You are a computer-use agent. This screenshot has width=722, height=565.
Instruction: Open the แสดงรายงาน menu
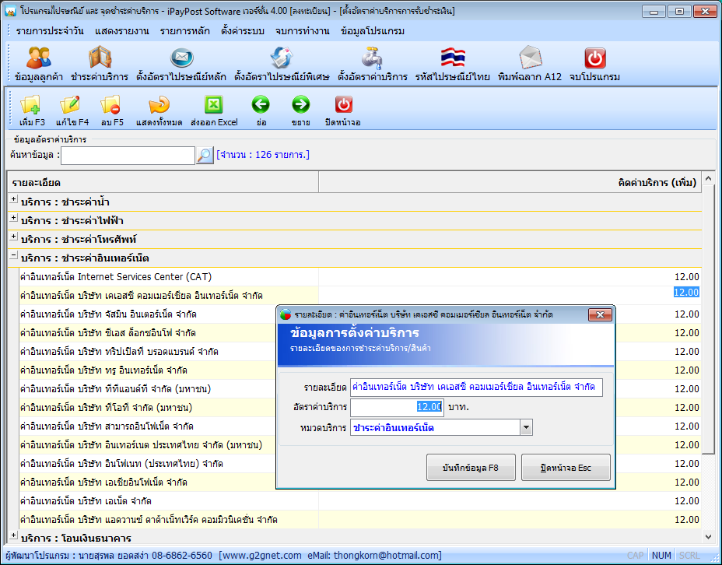(x=122, y=31)
